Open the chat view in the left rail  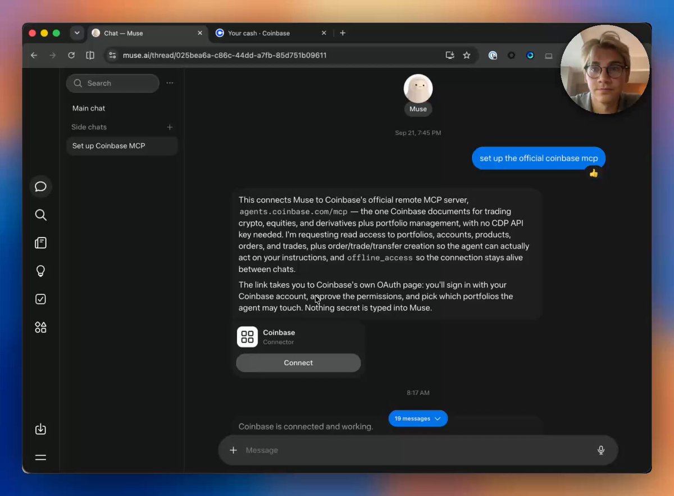click(40, 186)
